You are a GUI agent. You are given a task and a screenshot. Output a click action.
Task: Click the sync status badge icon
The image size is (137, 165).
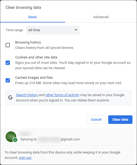(x=15, y=140)
